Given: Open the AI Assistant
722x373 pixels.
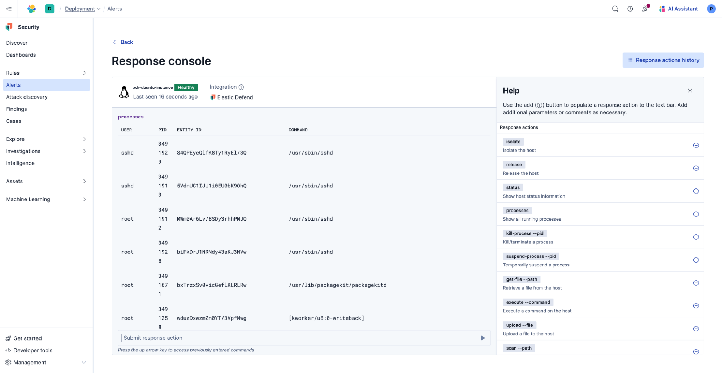Looking at the screenshot, I should tap(678, 9).
